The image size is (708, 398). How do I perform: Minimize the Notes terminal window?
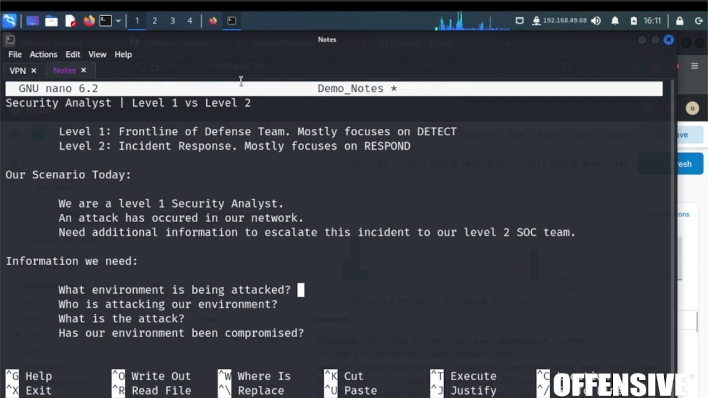642,40
